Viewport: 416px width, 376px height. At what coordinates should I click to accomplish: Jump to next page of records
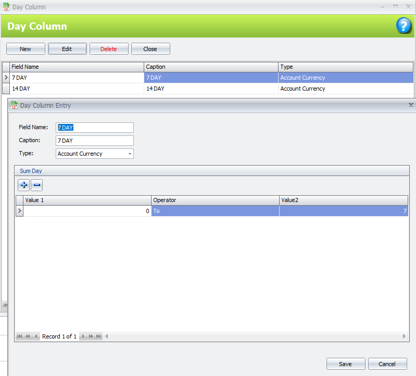[91, 336]
